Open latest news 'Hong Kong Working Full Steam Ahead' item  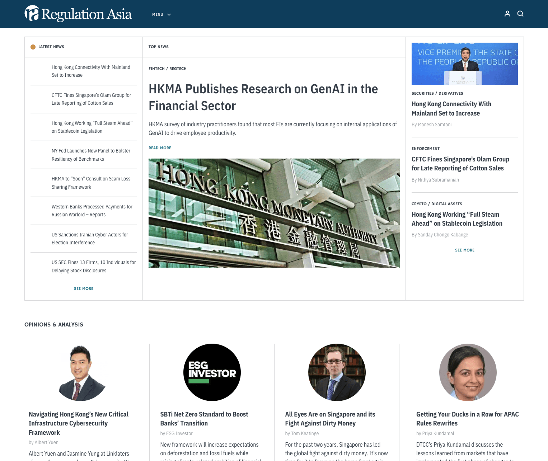click(x=92, y=127)
